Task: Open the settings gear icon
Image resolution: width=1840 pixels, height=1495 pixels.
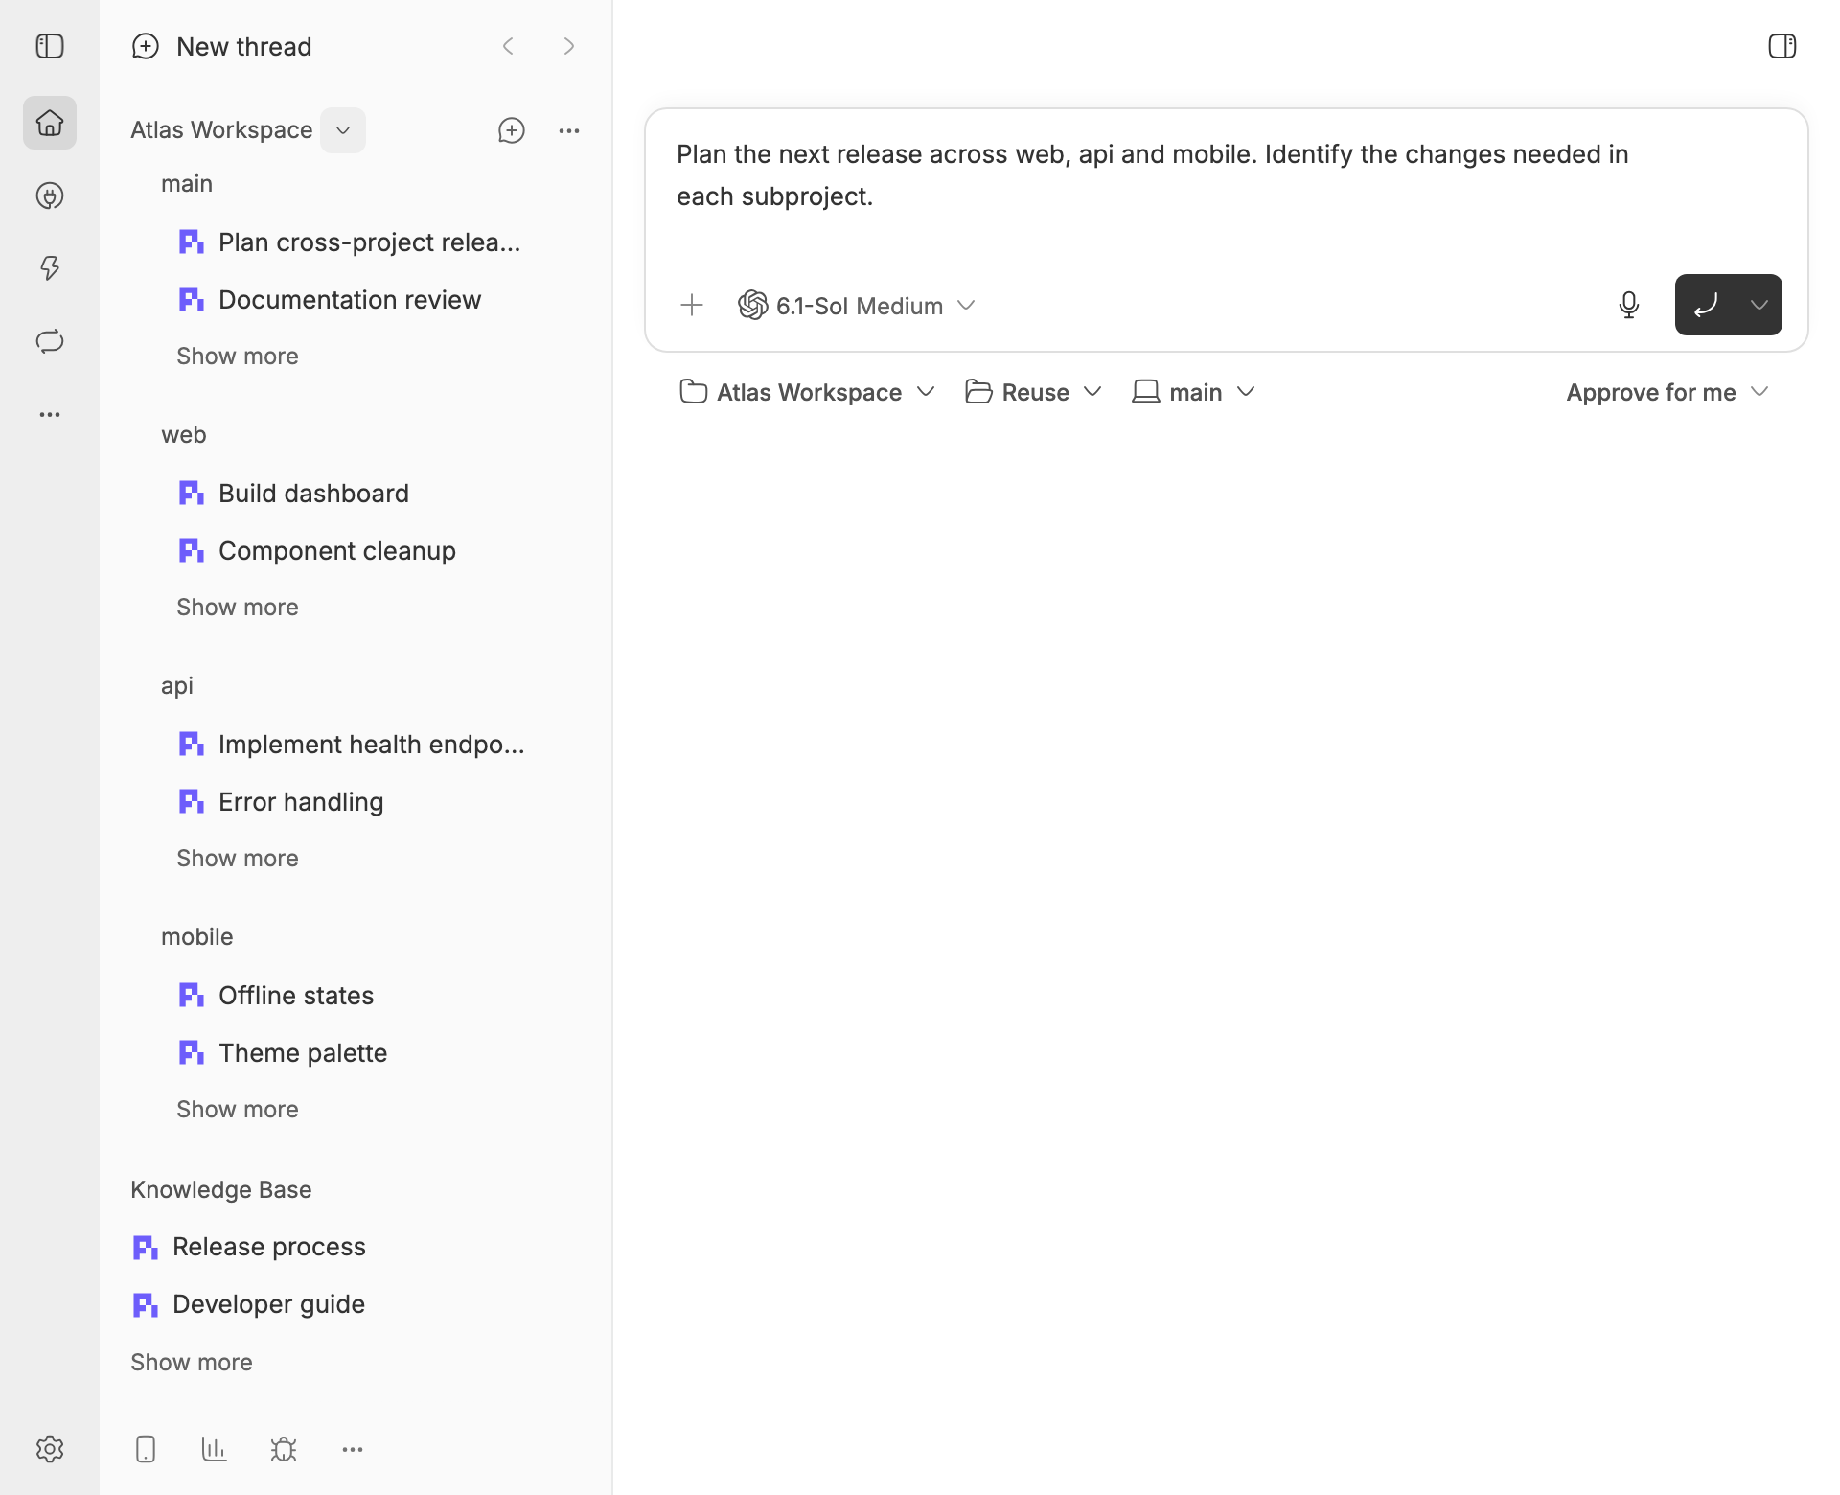Action: 50,1449
